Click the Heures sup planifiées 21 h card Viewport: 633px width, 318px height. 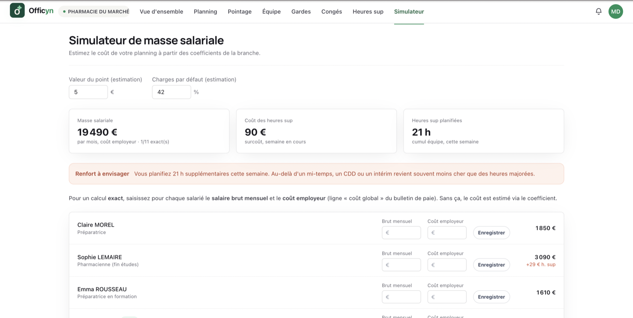[483, 131]
